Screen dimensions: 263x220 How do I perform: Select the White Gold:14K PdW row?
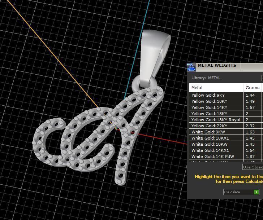225,157
